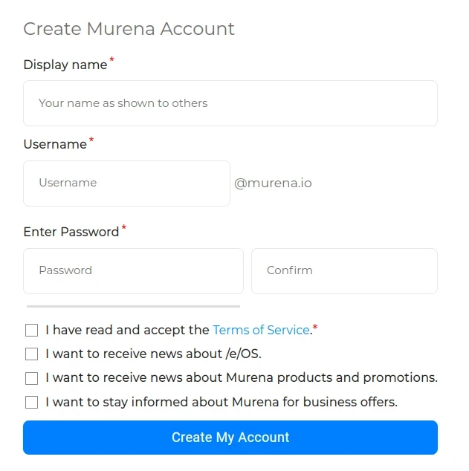Select the Password entry field
Screen dimensions: 469x471
point(133,271)
